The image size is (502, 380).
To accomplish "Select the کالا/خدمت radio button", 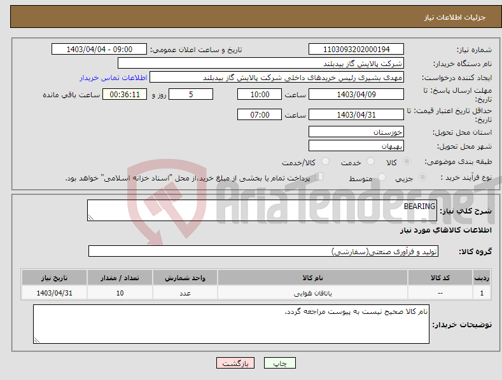I will (325, 161).
